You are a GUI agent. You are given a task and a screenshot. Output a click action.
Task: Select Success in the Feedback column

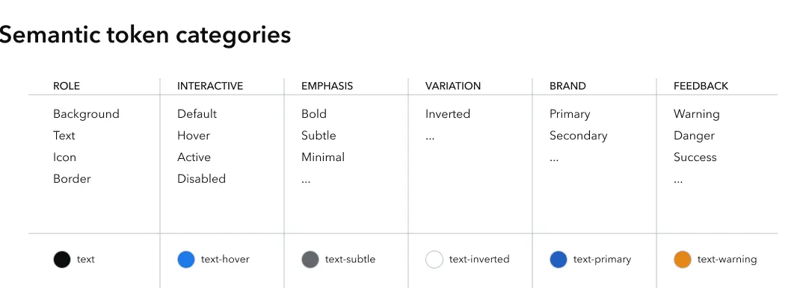695,157
